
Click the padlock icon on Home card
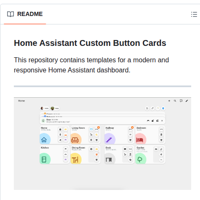(60, 129)
